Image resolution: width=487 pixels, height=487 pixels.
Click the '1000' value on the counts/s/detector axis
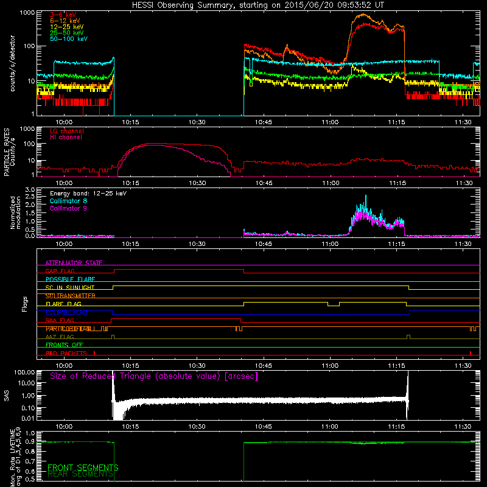[x=27, y=13]
